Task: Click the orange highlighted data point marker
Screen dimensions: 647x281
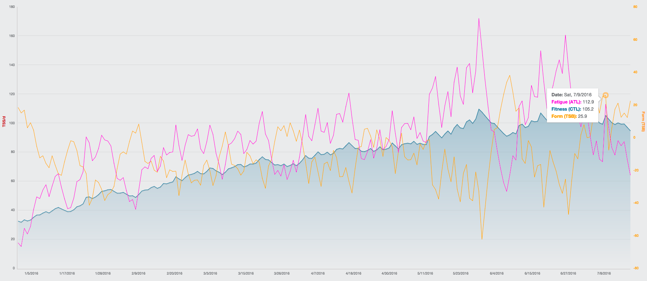Action: coord(605,96)
